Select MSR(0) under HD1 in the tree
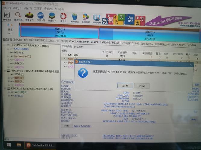201x150 pixels. point(19,74)
